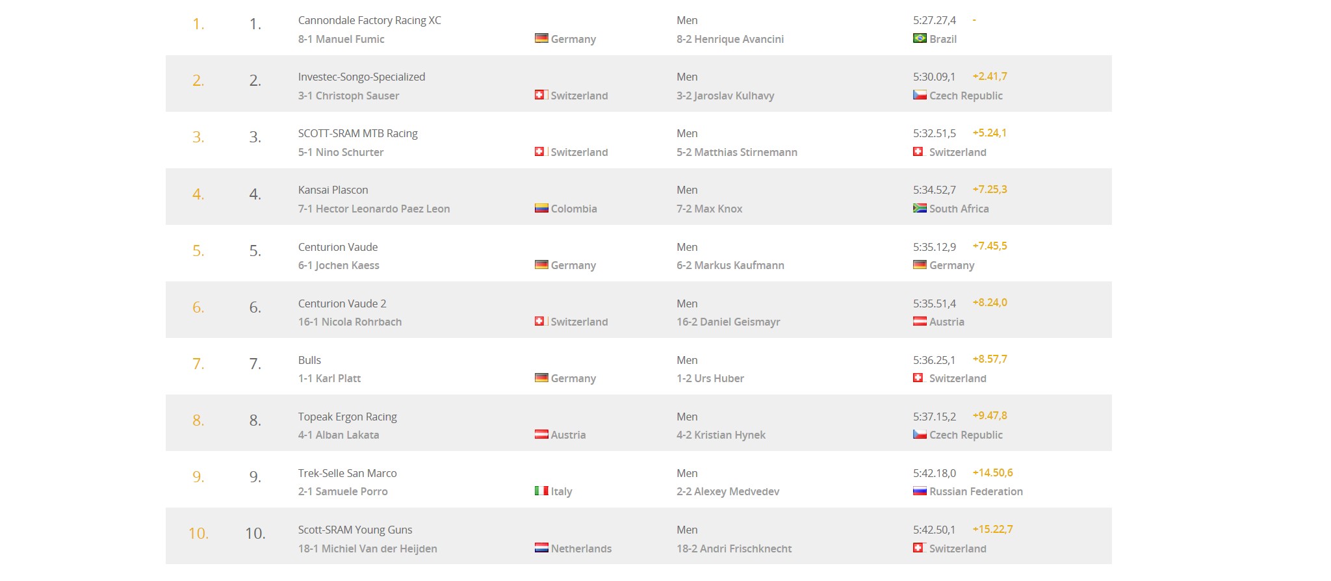
Task: Open the Investec-Songo-Specialized team link
Action: pos(361,77)
